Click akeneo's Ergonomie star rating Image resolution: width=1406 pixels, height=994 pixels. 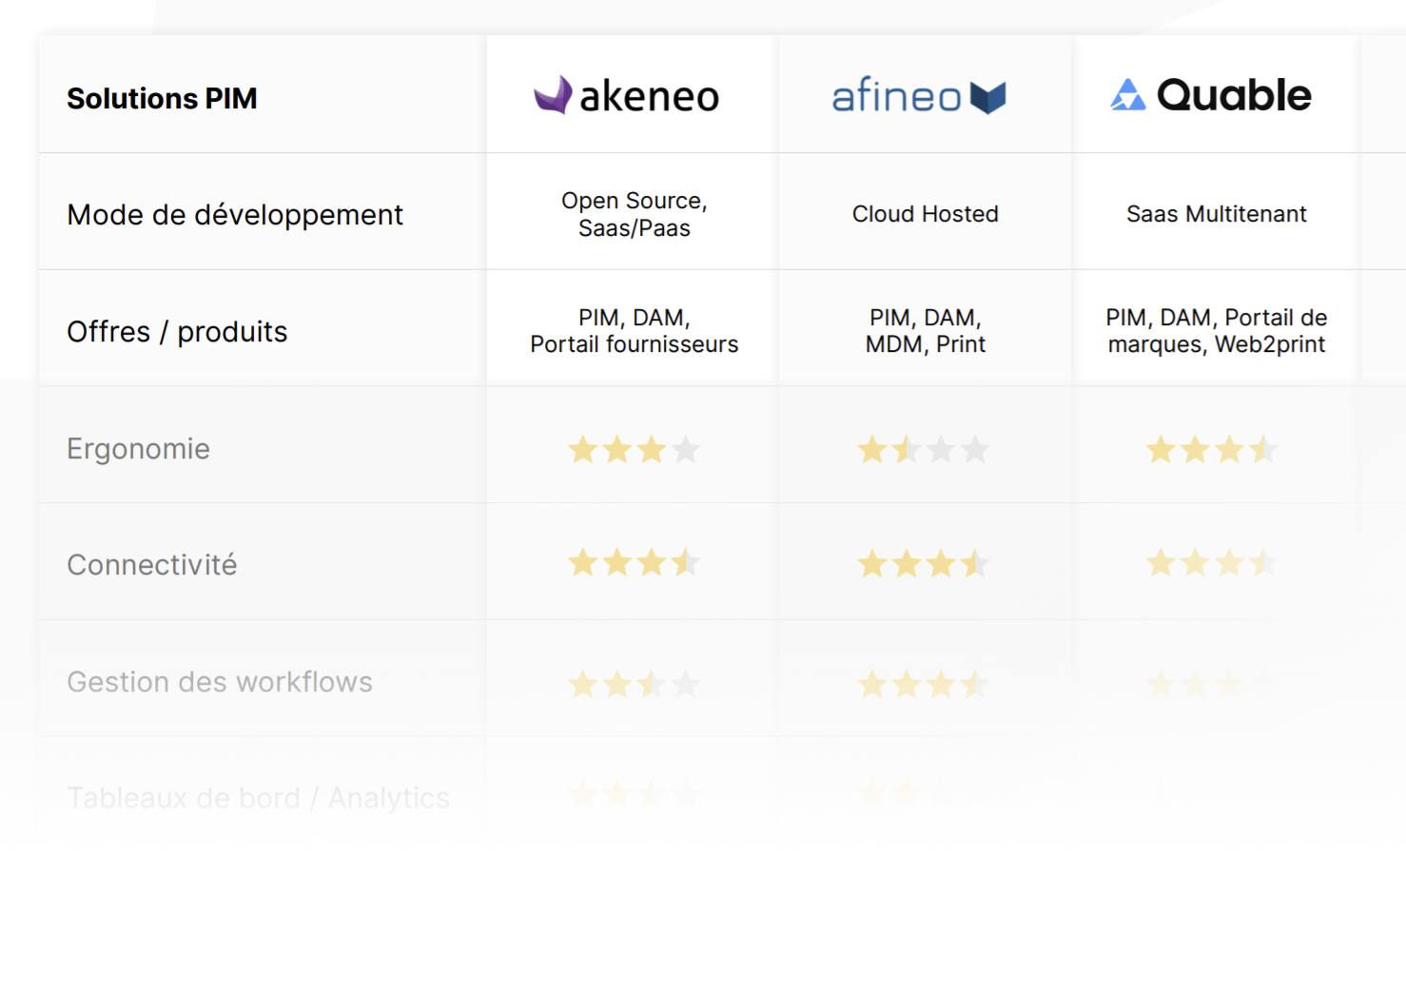tap(635, 449)
